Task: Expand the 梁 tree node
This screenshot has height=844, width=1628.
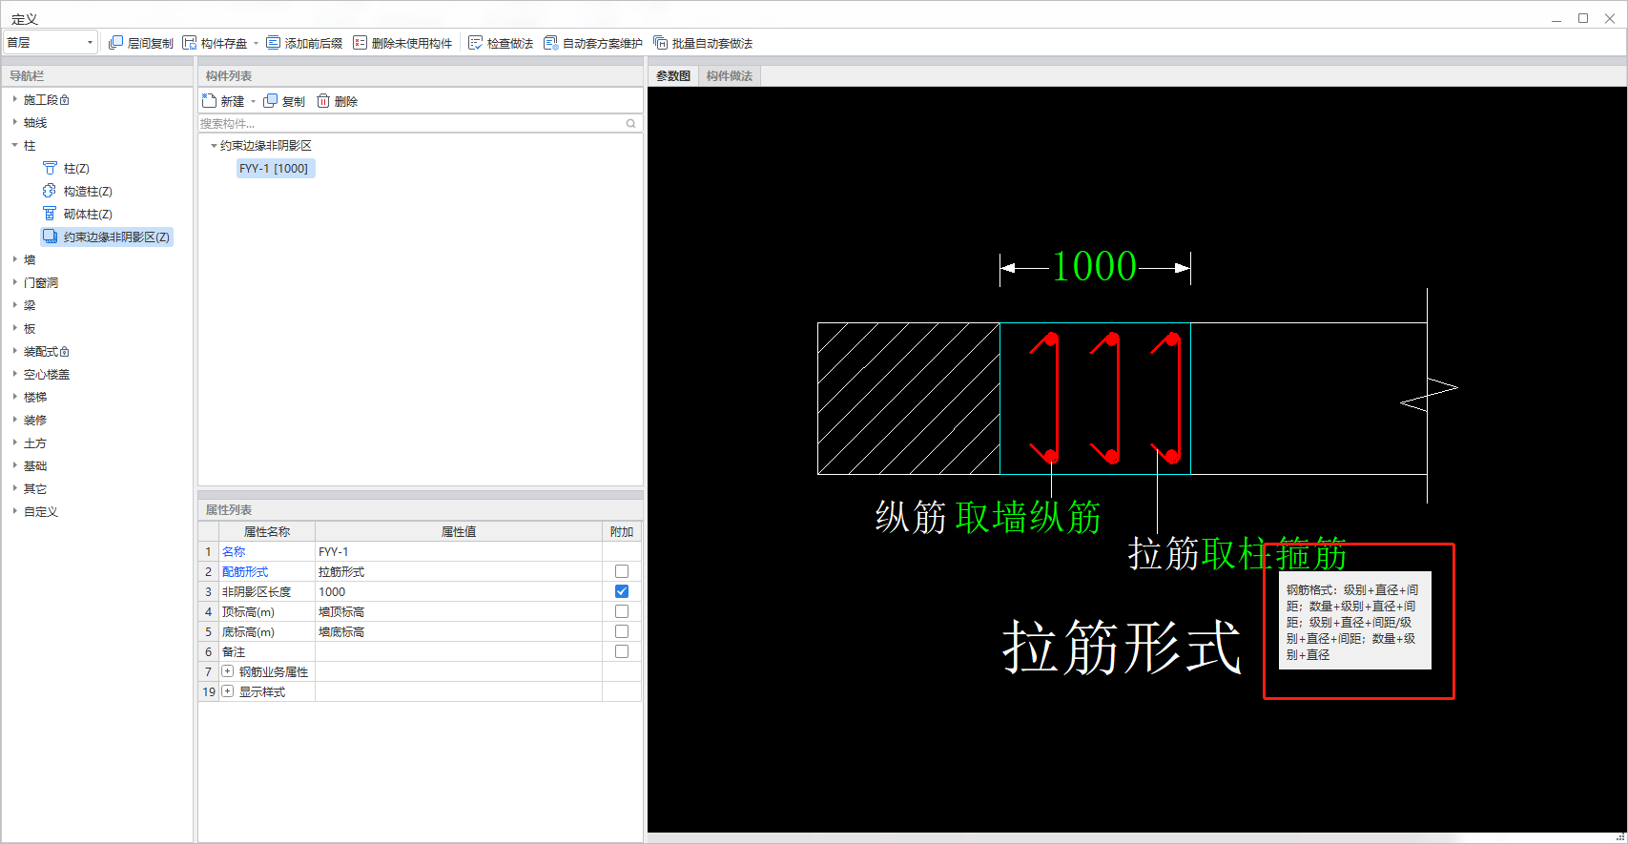Action: tap(14, 305)
